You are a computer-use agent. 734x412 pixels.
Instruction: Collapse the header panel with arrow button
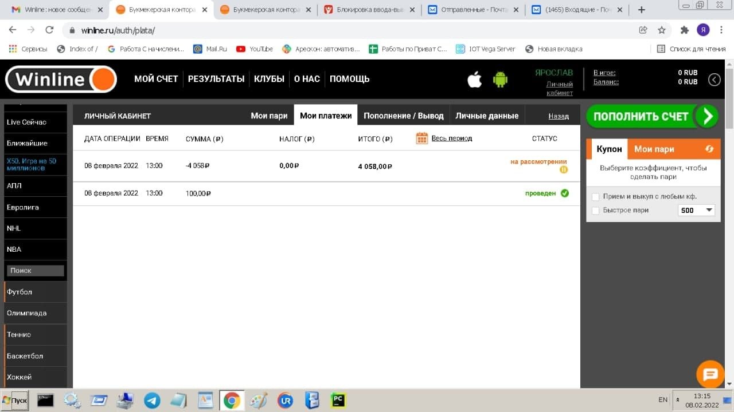[714, 80]
